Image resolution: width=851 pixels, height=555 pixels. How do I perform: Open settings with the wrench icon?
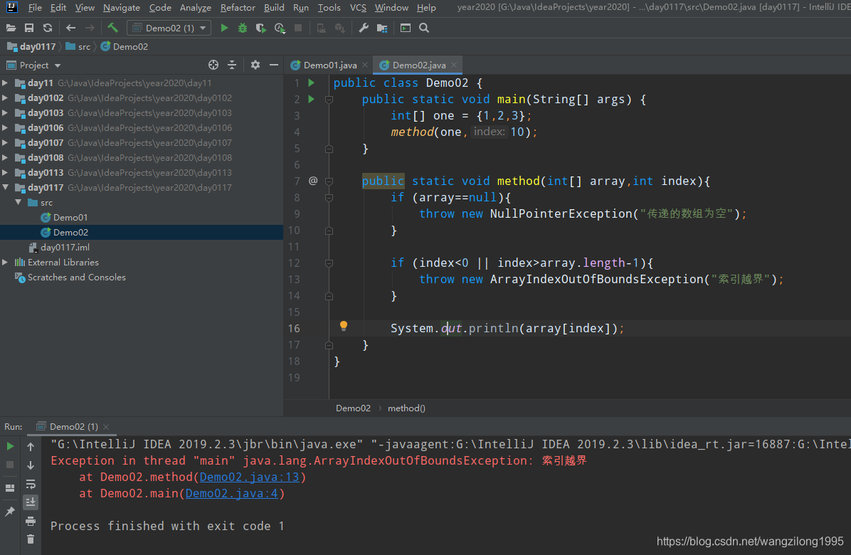[x=364, y=28]
